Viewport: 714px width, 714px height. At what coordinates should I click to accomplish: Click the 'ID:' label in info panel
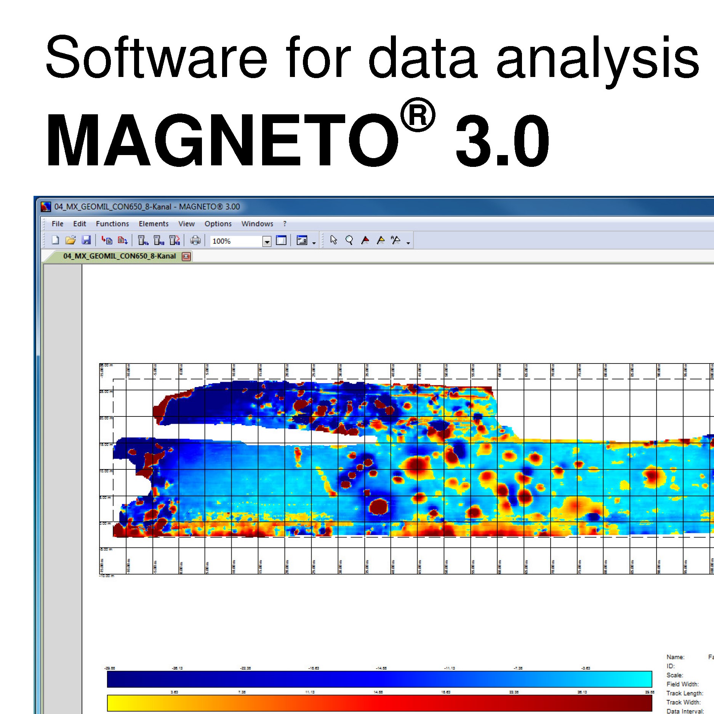click(671, 666)
